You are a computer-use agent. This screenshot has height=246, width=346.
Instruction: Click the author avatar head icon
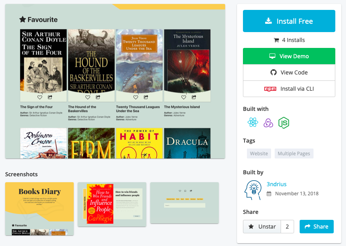pyautogui.click(x=253, y=190)
